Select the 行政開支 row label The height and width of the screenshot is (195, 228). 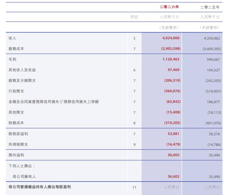coord(16,91)
